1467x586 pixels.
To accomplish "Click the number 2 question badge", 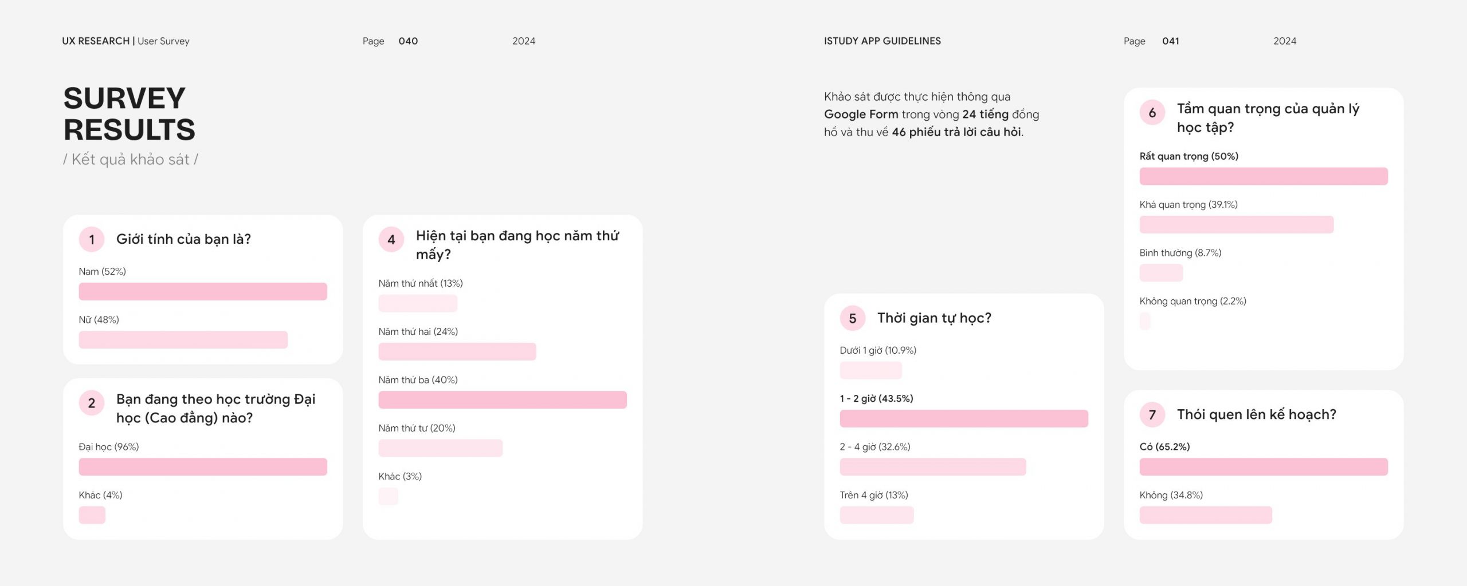I will point(92,403).
